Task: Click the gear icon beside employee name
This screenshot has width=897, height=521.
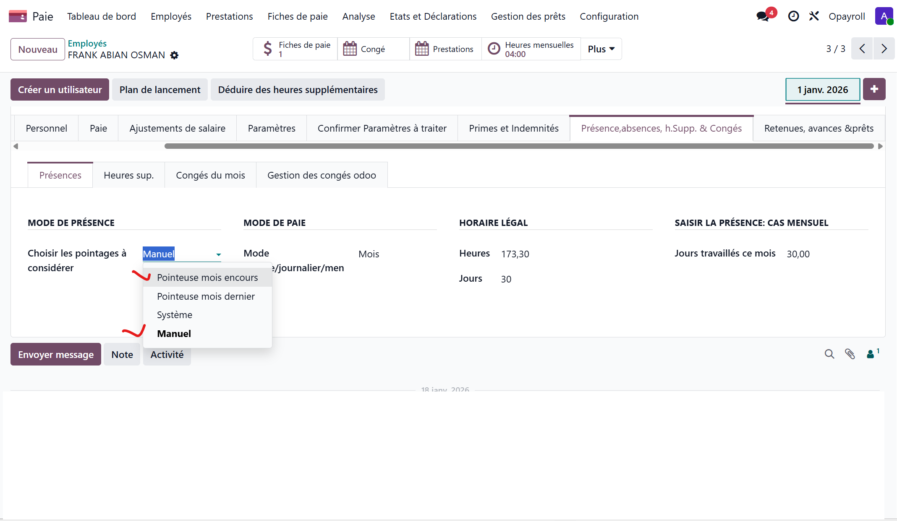Action: pyautogui.click(x=174, y=55)
